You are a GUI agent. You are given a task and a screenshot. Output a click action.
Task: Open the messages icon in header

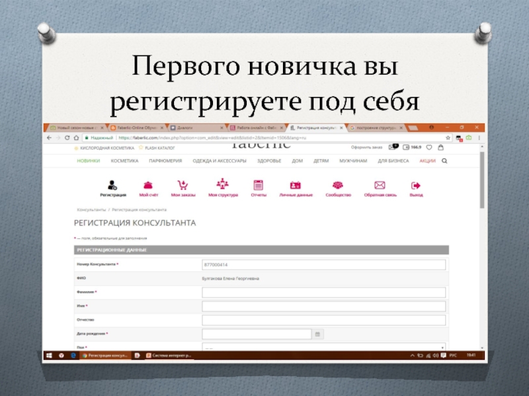393,147
